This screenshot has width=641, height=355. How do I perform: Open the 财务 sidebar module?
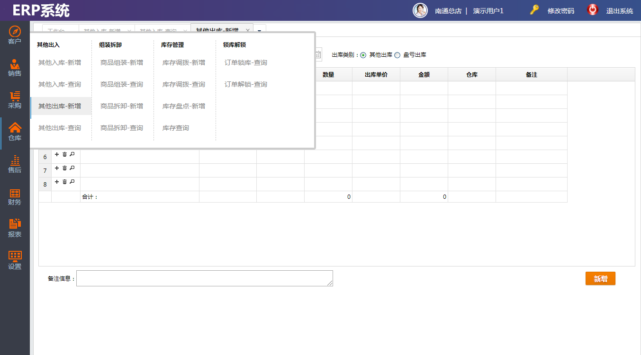15,196
